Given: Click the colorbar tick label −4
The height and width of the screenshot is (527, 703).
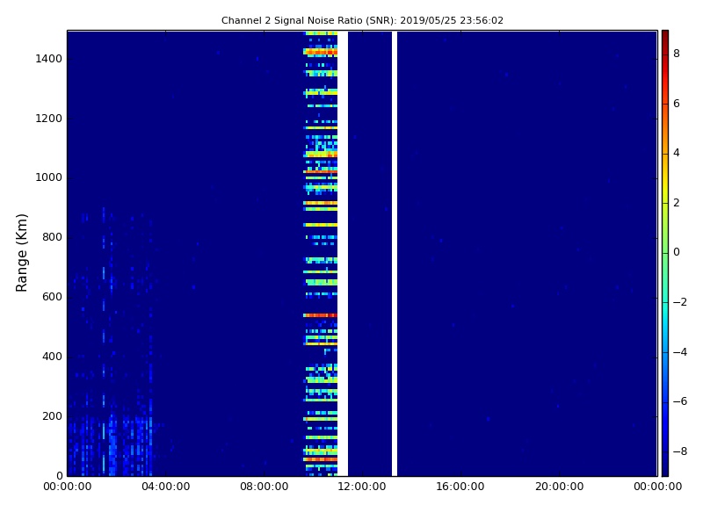Looking at the screenshot, I should click(679, 352).
